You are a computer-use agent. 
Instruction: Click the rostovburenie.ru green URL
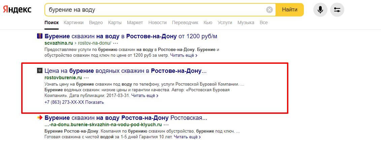(x=63, y=78)
